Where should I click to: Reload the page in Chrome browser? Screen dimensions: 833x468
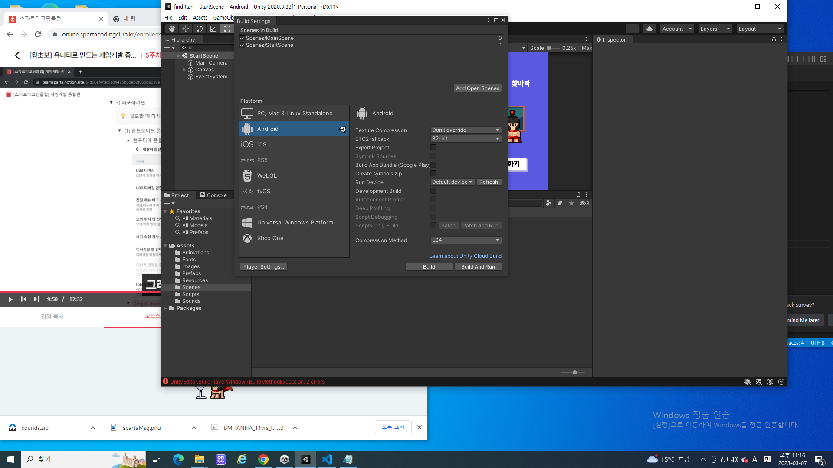pos(38,34)
